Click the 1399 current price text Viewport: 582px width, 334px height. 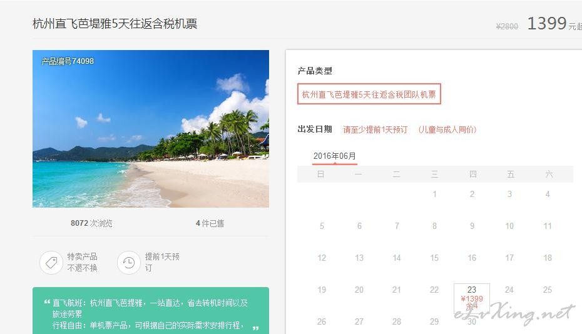click(547, 23)
